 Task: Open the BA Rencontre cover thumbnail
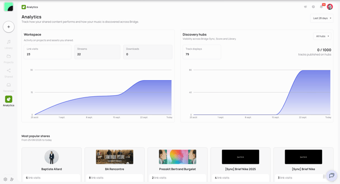click(x=115, y=157)
